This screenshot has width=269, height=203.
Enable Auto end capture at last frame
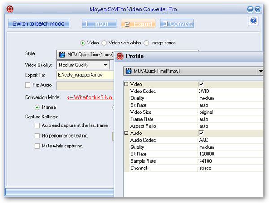(x=37, y=125)
